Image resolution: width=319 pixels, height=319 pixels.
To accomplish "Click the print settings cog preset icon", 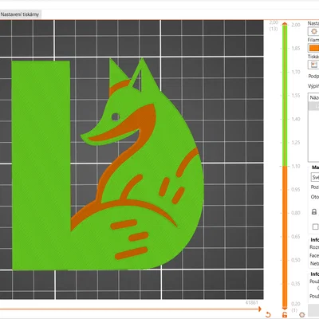I will pyautogui.click(x=313, y=31).
